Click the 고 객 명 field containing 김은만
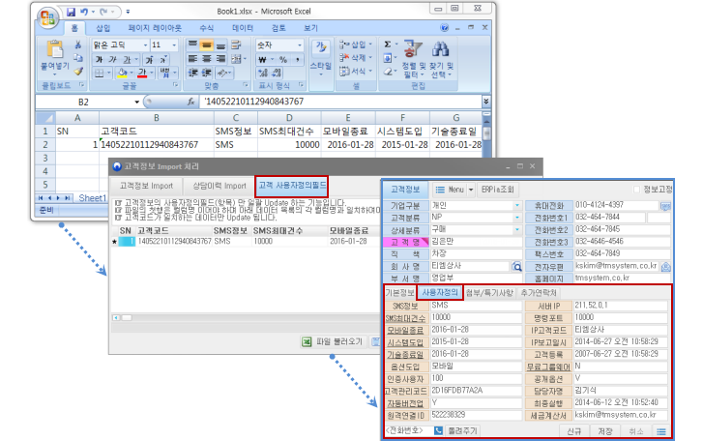 point(477,242)
